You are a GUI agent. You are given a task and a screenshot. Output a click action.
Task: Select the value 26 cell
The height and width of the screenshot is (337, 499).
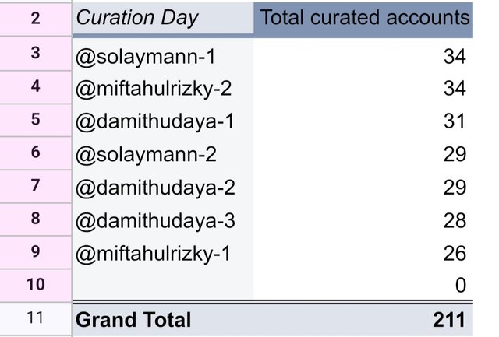363,253
